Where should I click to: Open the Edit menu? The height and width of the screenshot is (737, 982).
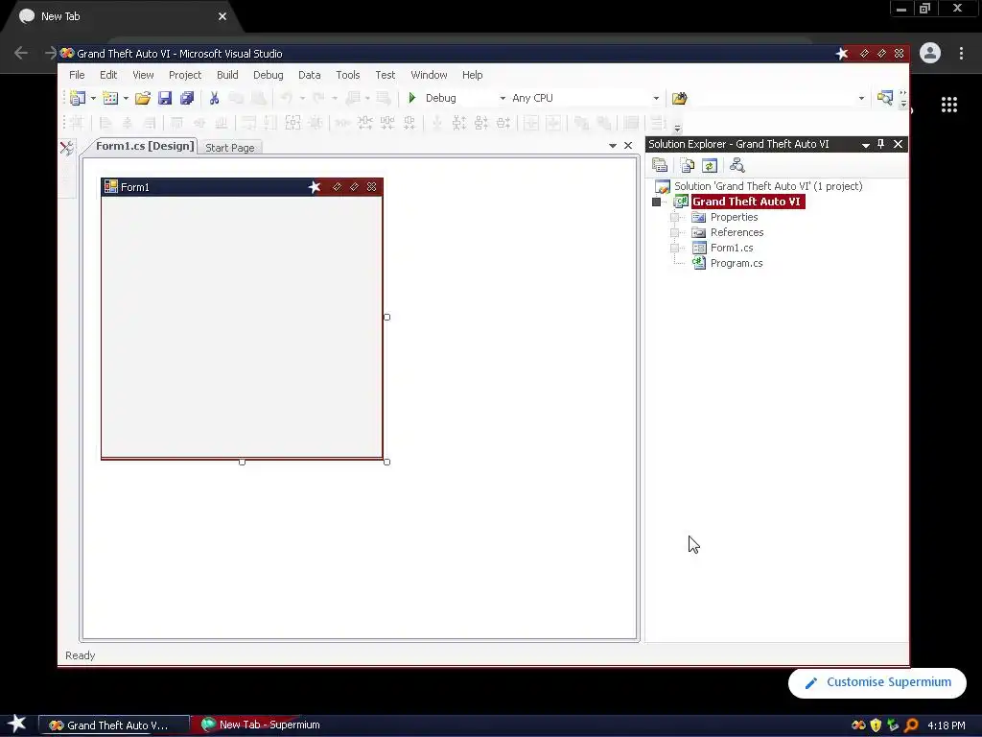108,75
